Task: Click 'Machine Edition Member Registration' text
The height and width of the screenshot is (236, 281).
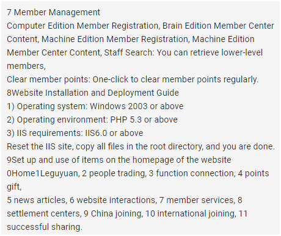Action: (115, 39)
